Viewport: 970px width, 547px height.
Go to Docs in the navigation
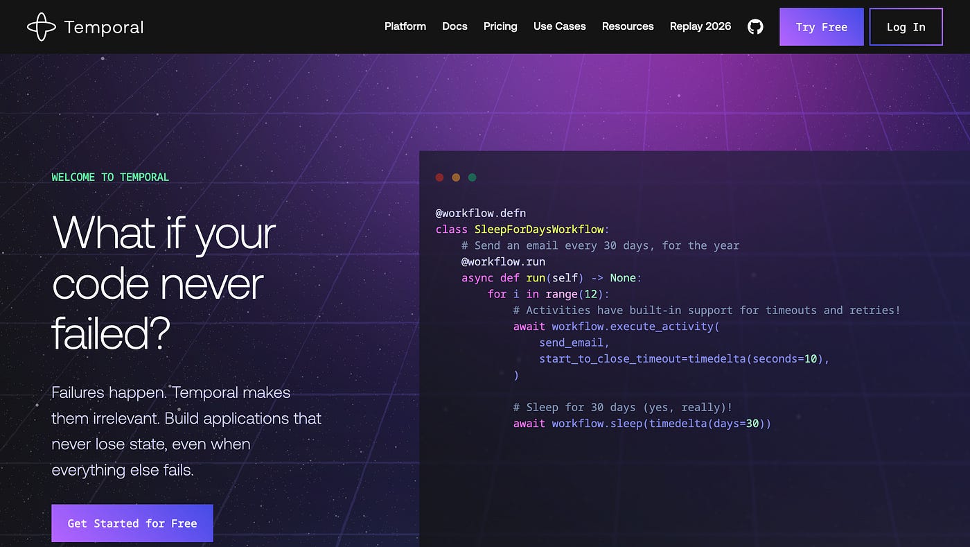tap(455, 26)
